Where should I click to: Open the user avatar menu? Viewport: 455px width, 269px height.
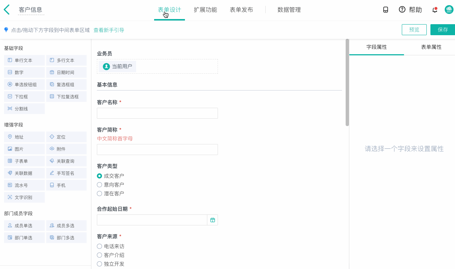point(449,10)
